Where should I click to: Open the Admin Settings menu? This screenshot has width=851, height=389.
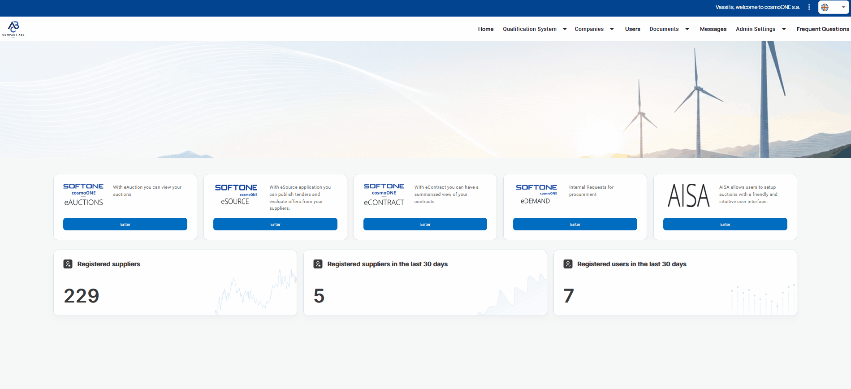pyautogui.click(x=755, y=29)
